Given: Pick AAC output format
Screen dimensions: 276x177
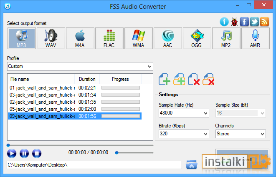Looking at the screenshot, I should coord(167,38).
